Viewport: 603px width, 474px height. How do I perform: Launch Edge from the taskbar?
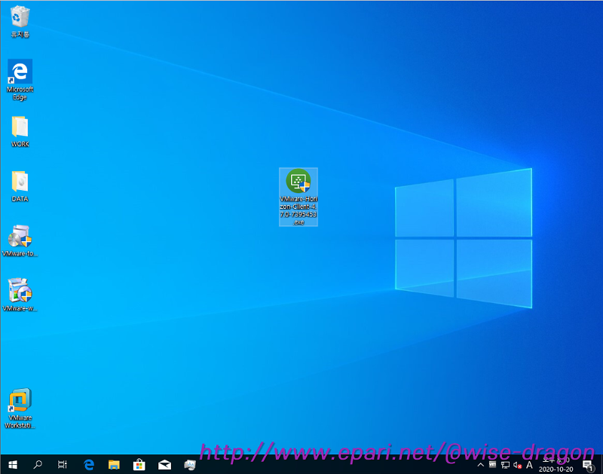[89, 465]
